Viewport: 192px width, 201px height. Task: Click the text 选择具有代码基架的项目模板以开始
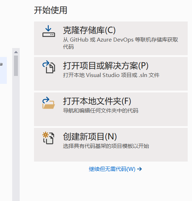point(106,146)
